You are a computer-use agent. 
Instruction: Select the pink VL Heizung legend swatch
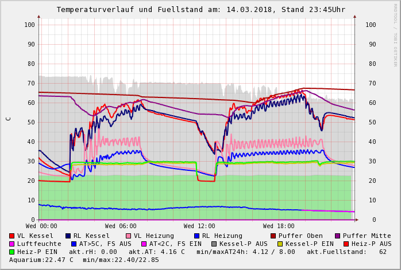[128, 236]
